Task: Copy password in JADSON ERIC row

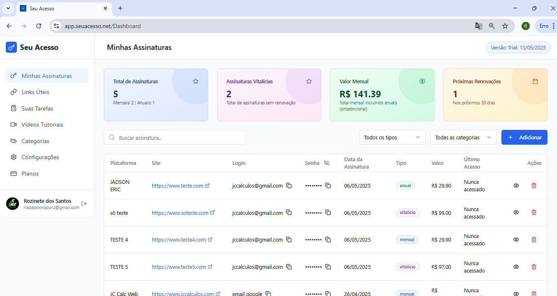Action: pos(328,186)
